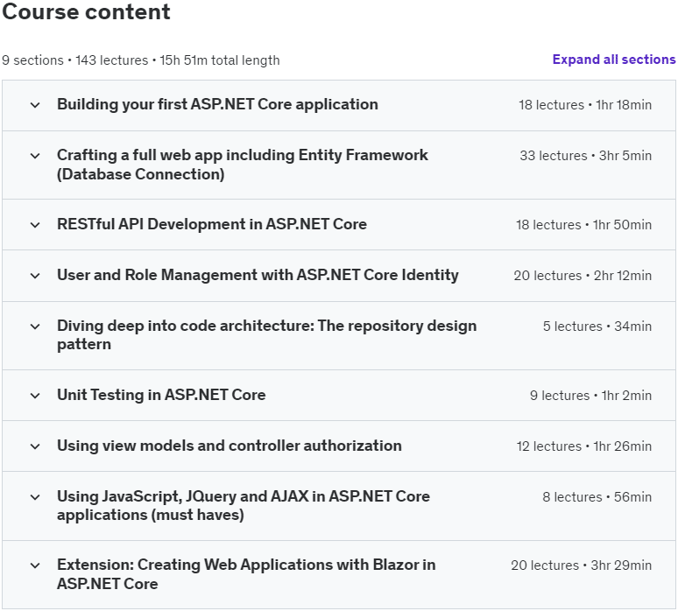The height and width of the screenshot is (611, 678).
Task: Click the '18 lectures • 1hr 18min' text
Action: pyautogui.click(x=585, y=105)
